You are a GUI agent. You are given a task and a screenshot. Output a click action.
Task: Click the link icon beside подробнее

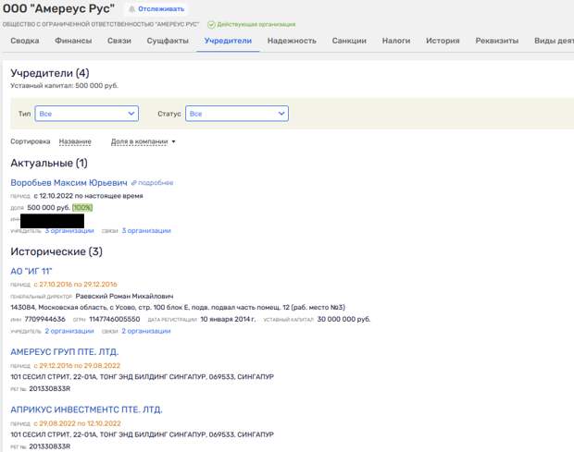pyautogui.click(x=134, y=183)
